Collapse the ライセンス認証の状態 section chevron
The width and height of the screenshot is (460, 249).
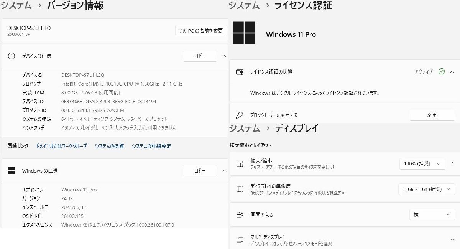(452, 71)
